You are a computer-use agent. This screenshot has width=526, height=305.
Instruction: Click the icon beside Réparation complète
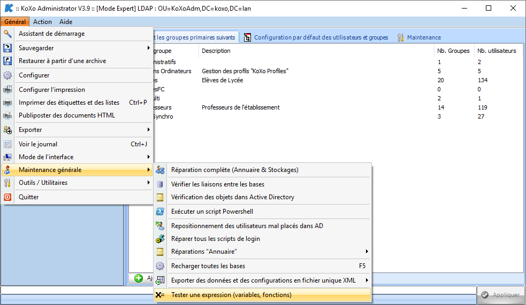tap(160, 170)
